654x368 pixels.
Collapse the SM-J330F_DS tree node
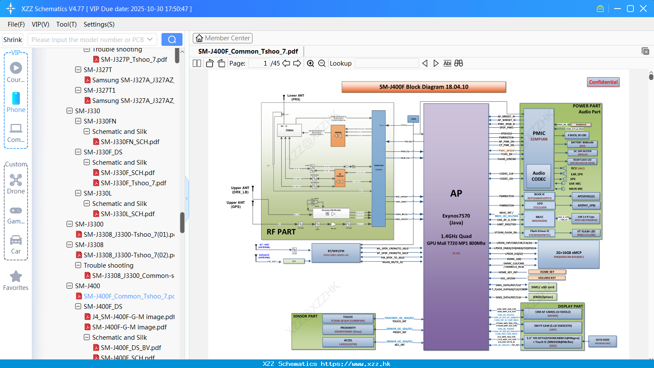tap(78, 152)
